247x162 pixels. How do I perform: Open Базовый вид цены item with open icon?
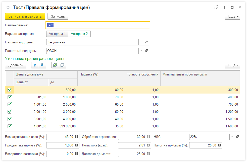coord(147,42)
